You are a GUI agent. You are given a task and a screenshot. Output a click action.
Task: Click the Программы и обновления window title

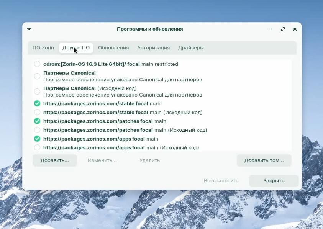(150, 29)
